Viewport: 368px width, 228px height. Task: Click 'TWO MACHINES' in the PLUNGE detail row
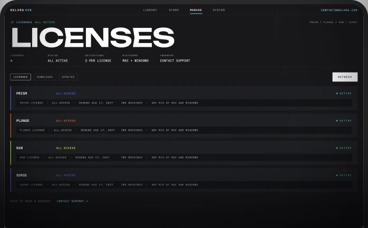(x=132, y=130)
